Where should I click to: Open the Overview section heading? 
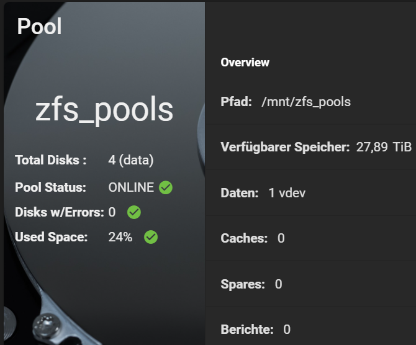click(x=245, y=63)
